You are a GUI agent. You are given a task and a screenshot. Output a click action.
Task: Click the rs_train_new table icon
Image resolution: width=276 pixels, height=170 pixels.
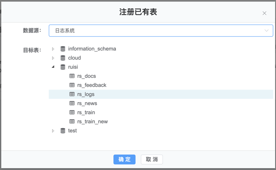point(72,122)
